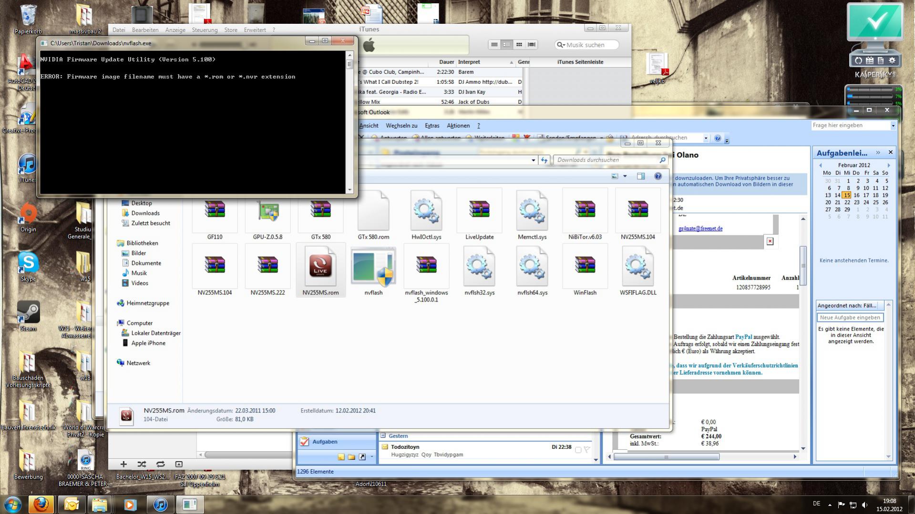Select the WSFIFLAG.DLL file icon
Image resolution: width=915 pixels, height=514 pixels.
pyautogui.click(x=638, y=267)
